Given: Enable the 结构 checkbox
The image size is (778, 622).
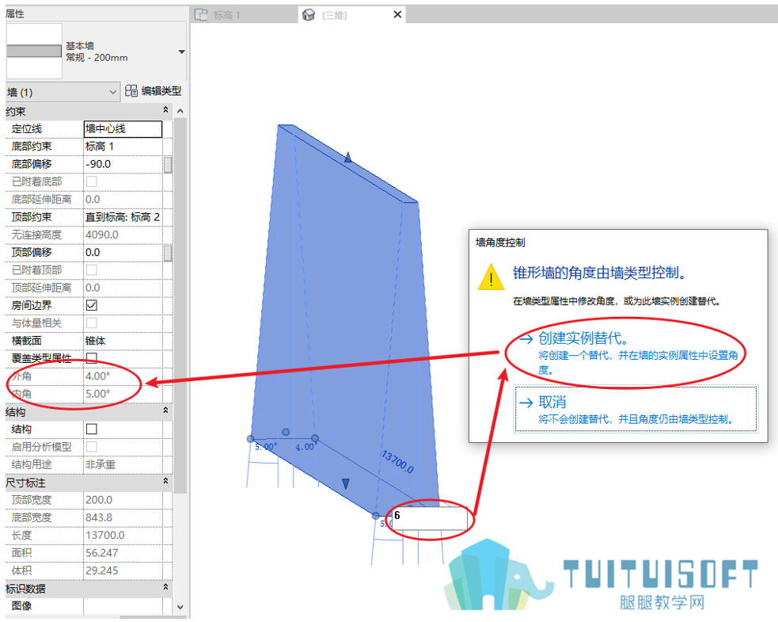Looking at the screenshot, I should (92, 429).
